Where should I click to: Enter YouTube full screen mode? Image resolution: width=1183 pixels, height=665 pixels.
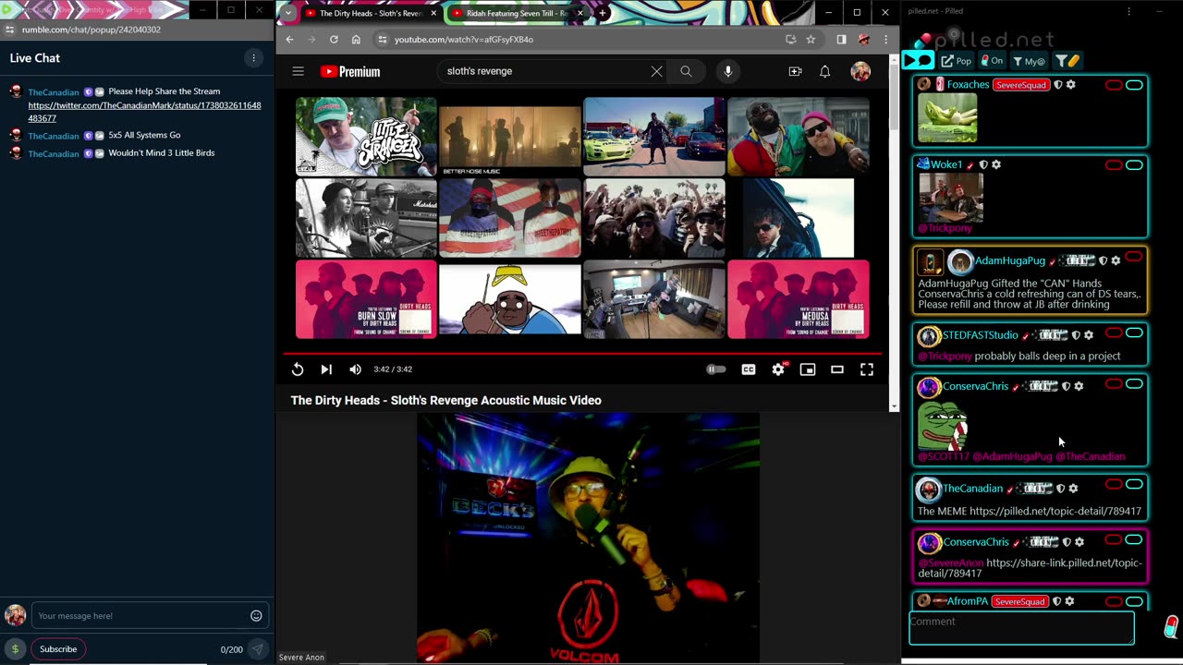[x=867, y=369]
